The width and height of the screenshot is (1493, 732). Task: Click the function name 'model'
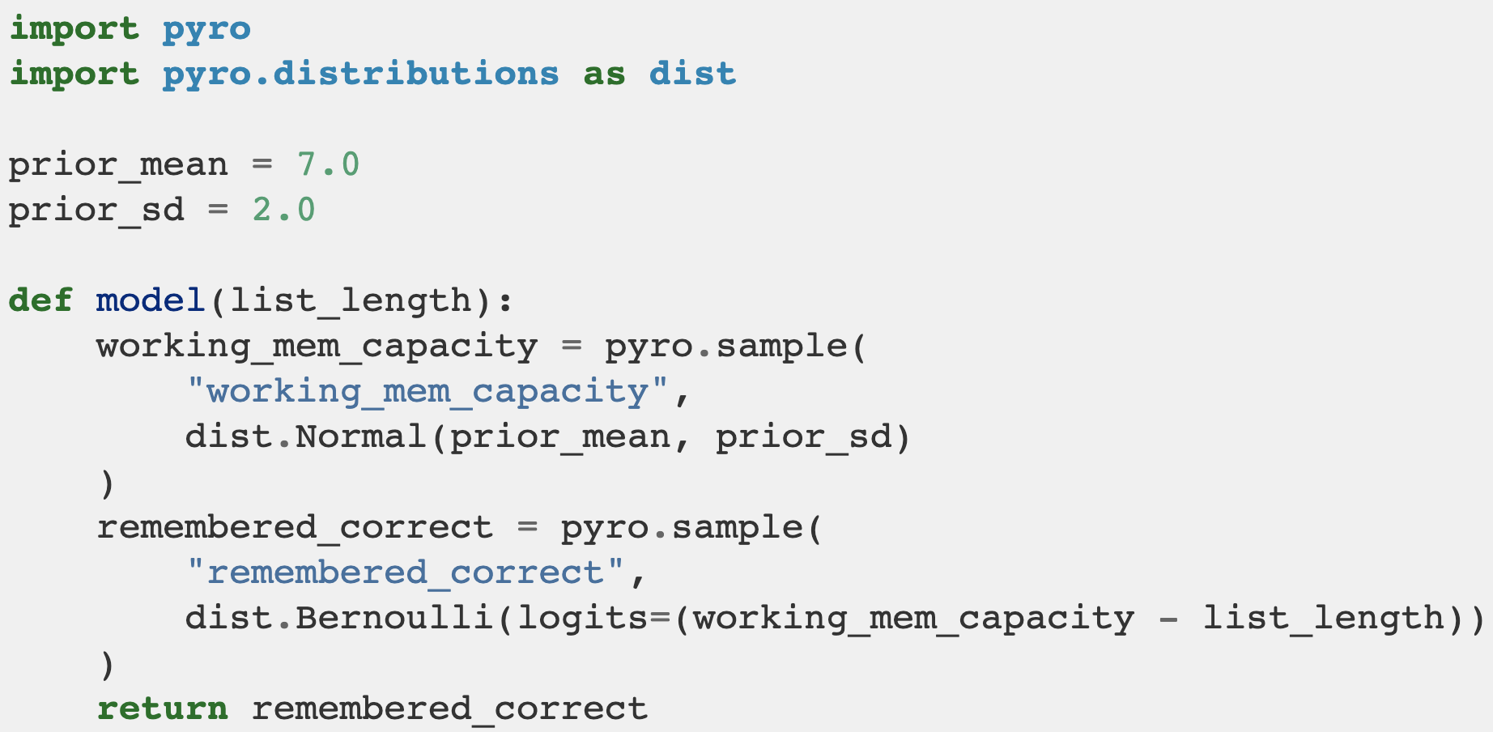click(x=151, y=301)
